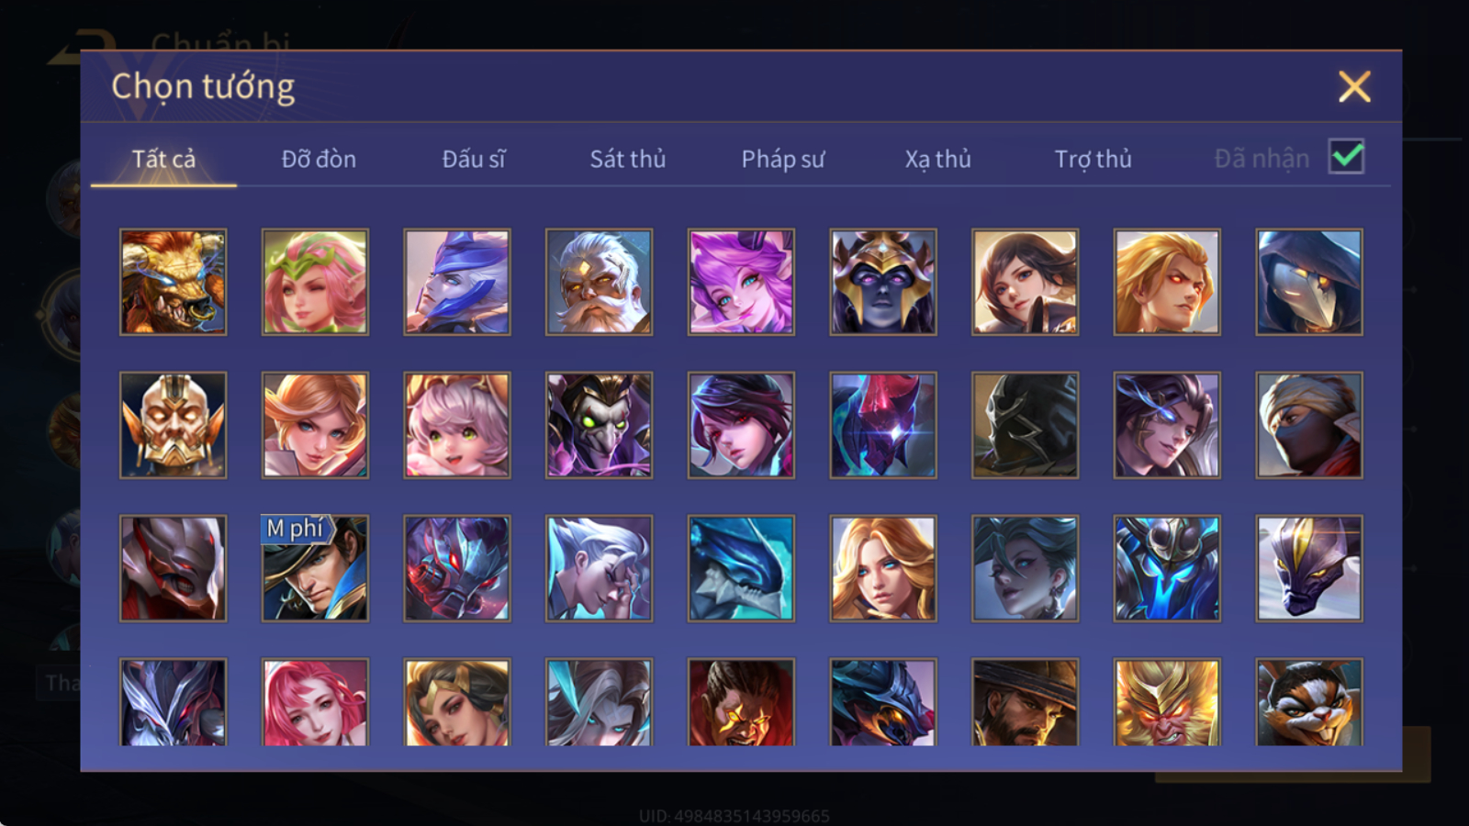Image resolution: width=1469 pixels, height=826 pixels.
Task: Choose the white-bearded old man hero
Action: 599,282
